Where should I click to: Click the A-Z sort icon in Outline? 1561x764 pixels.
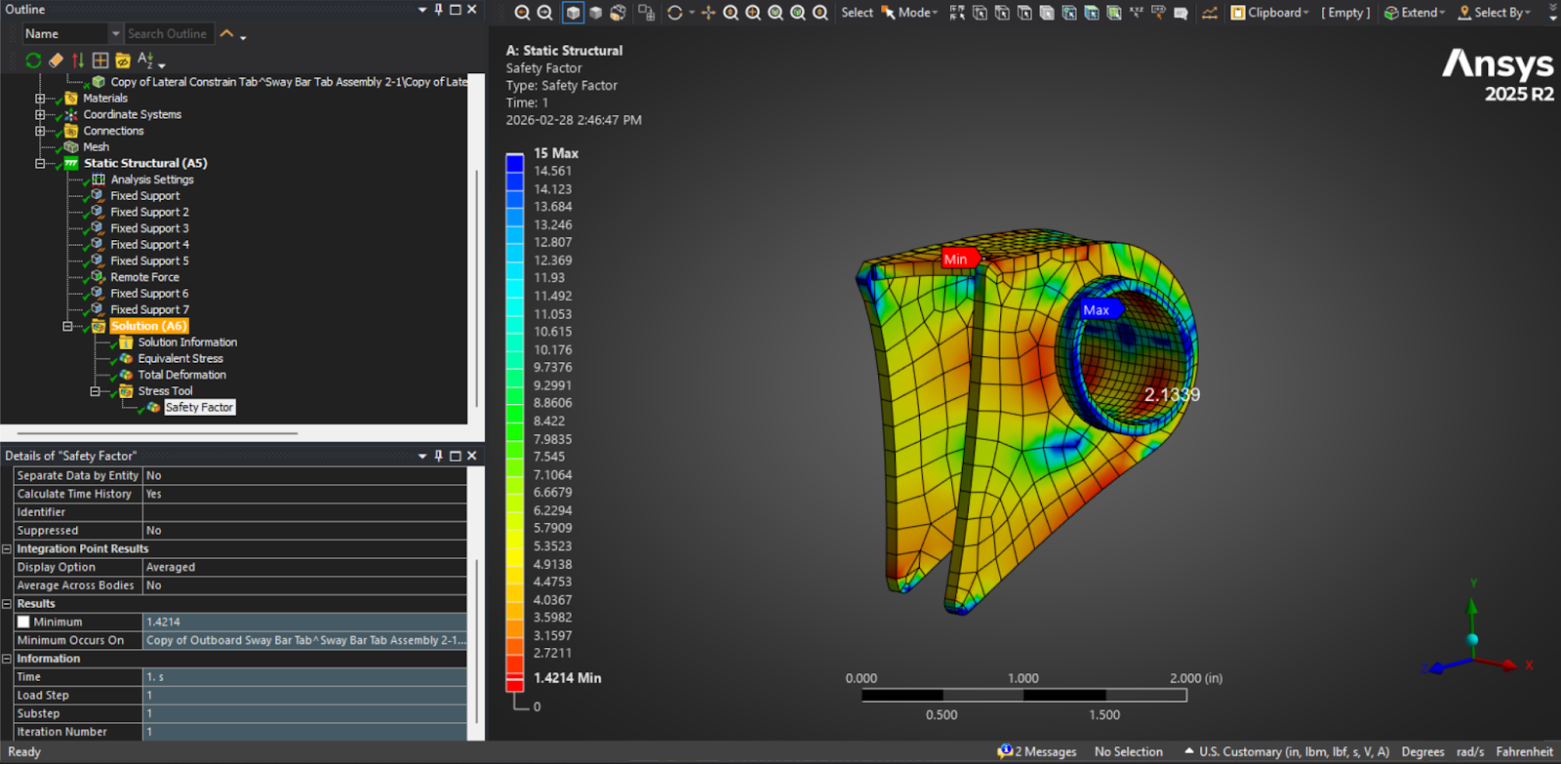point(145,60)
